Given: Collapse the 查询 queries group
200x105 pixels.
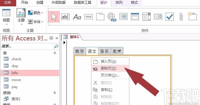Looking at the screenshot, I should tap(55, 93).
